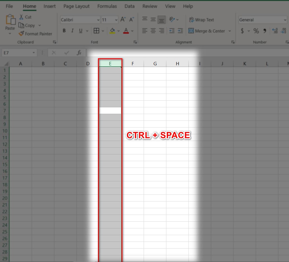
Task: Increase font size with the larger A icon
Action: [123, 19]
